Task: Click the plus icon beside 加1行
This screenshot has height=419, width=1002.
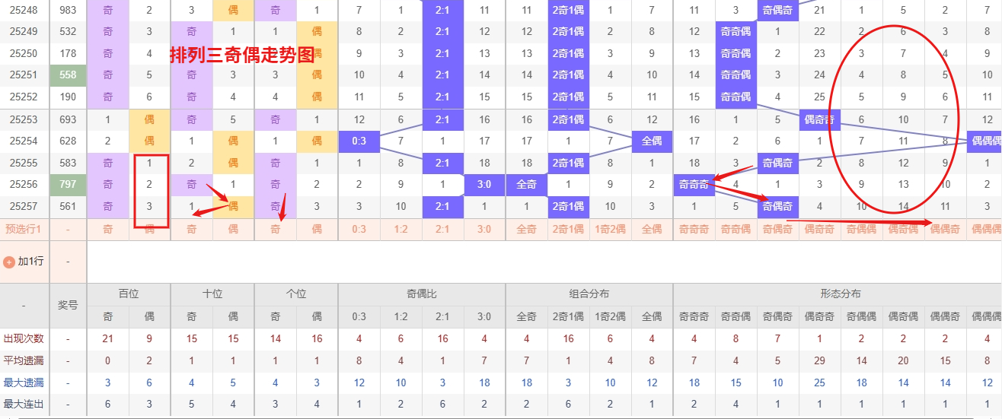Action: (x=9, y=262)
